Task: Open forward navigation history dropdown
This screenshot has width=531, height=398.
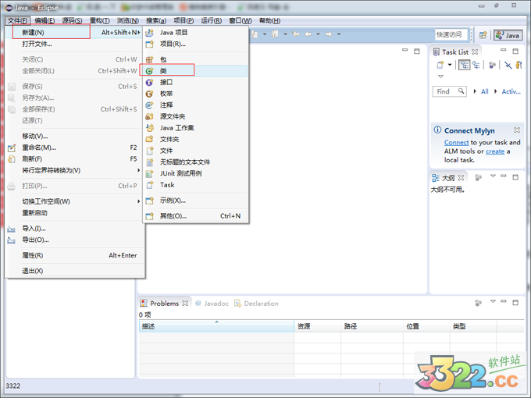Action: (x=338, y=34)
